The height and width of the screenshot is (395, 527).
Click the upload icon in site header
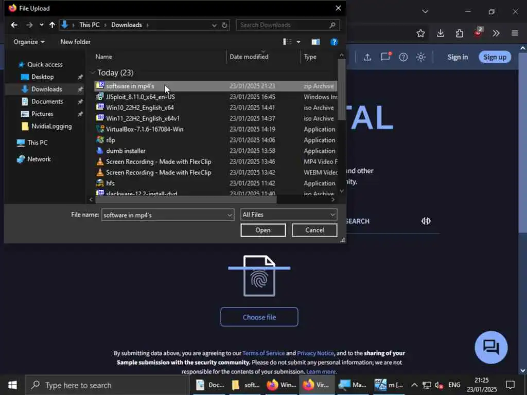click(367, 58)
